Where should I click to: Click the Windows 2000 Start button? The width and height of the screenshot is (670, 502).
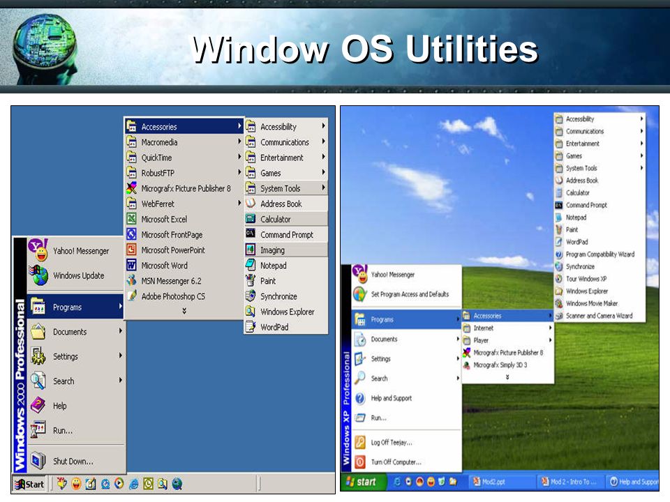(29, 484)
